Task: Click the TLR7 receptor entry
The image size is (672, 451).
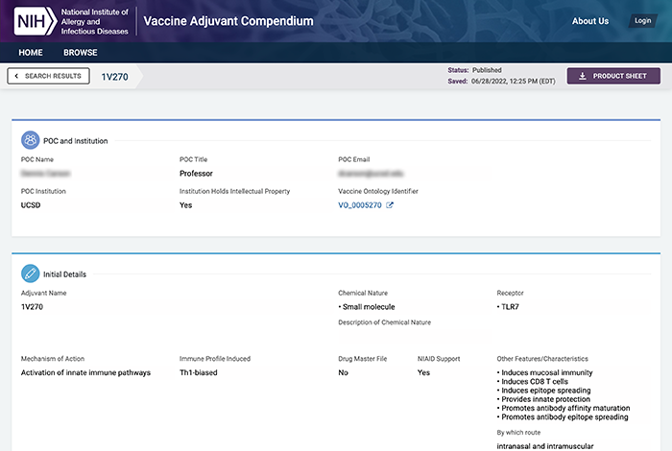Action: coord(508,307)
